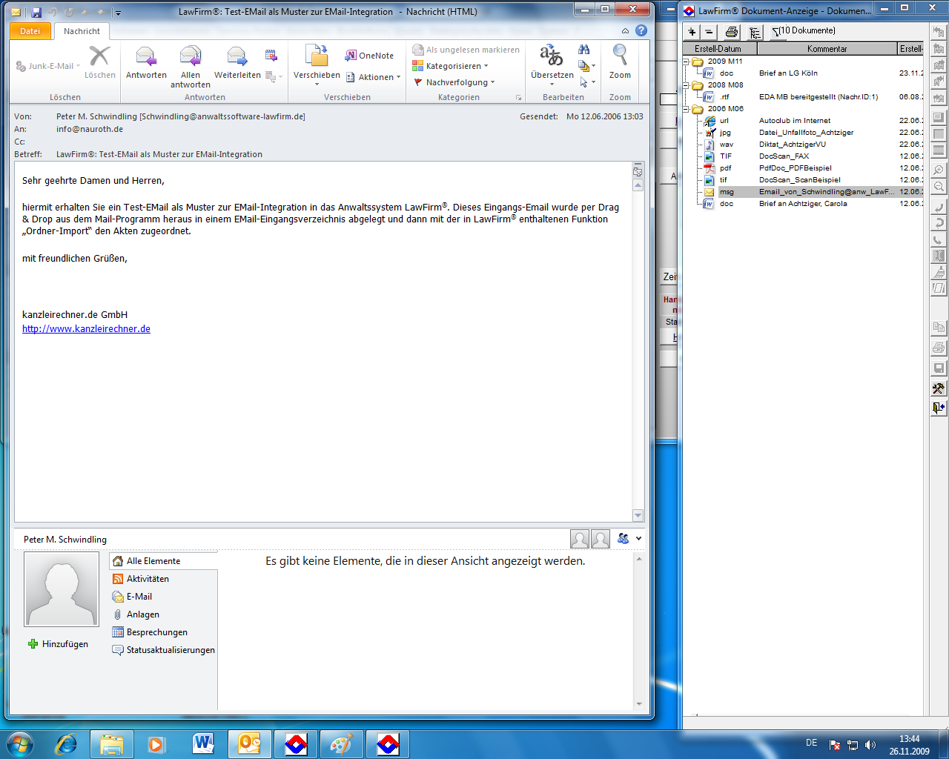
Task: Click the filter icon beside 10 Dokumente
Action: tap(776, 31)
